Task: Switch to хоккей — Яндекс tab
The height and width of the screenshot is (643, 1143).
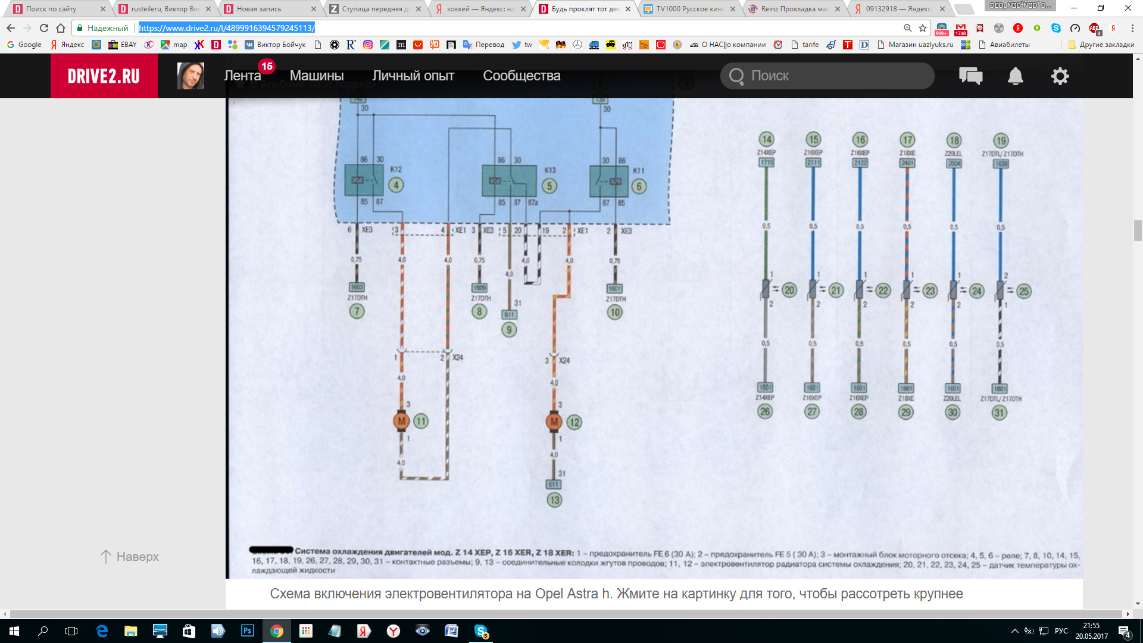Action: click(x=481, y=9)
